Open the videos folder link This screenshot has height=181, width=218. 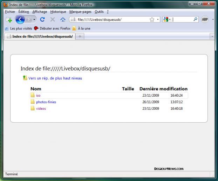tap(41, 109)
